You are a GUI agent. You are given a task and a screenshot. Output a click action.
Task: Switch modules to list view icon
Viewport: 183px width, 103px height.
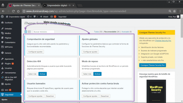[29, 32]
